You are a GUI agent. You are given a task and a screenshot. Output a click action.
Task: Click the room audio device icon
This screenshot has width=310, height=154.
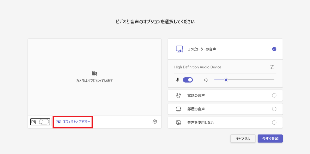178,109
